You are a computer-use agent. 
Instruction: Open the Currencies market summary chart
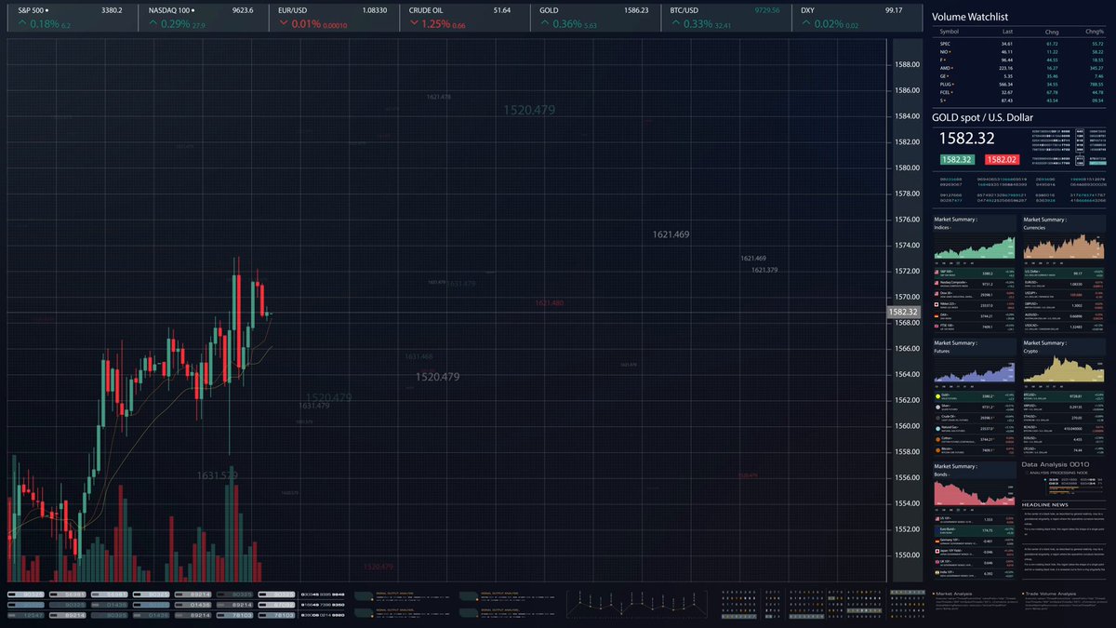click(x=1064, y=247)
